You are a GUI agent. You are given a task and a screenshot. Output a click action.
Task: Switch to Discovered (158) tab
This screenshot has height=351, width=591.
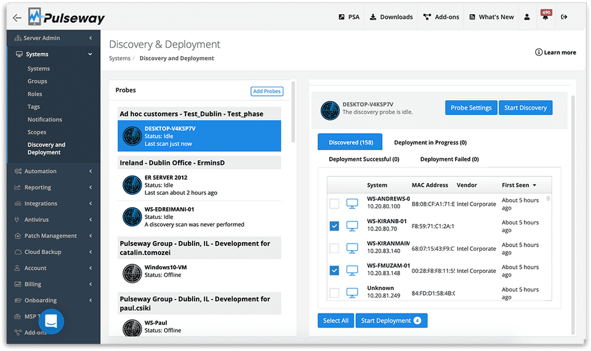pos(350,142)
